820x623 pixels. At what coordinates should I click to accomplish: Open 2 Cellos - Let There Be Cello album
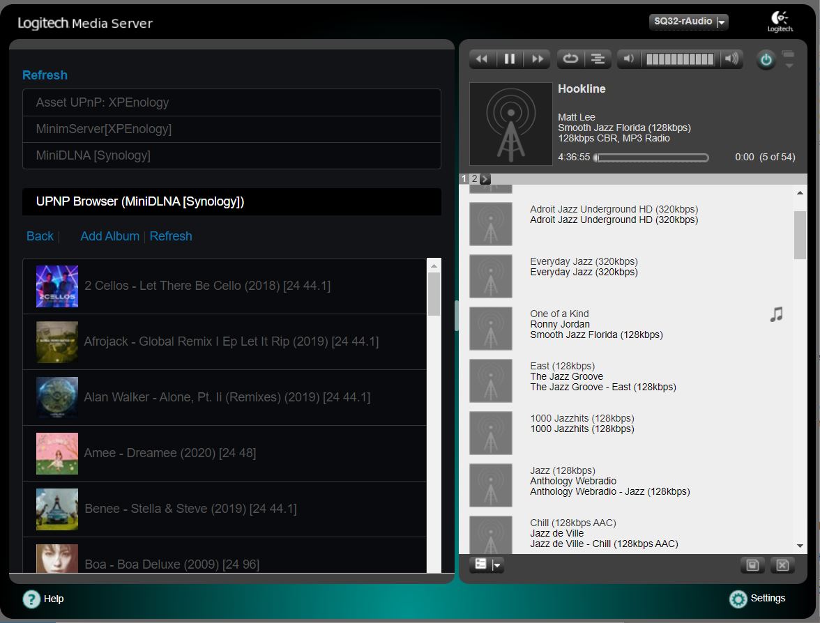pos(225,286)
